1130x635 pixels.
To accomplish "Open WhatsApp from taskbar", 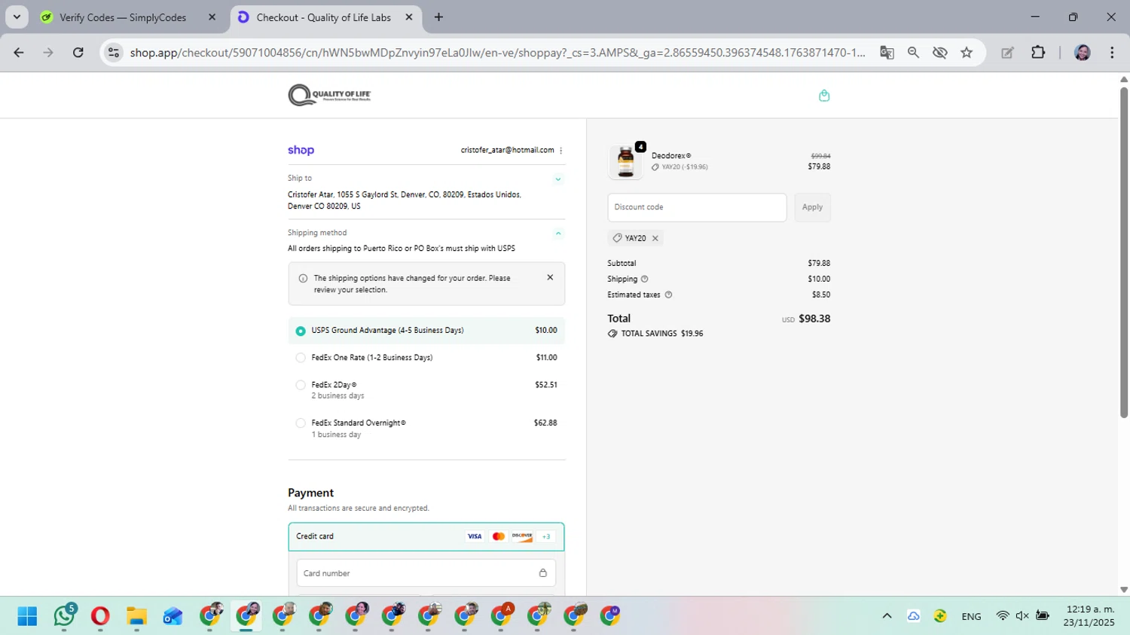I will point(64,616).
